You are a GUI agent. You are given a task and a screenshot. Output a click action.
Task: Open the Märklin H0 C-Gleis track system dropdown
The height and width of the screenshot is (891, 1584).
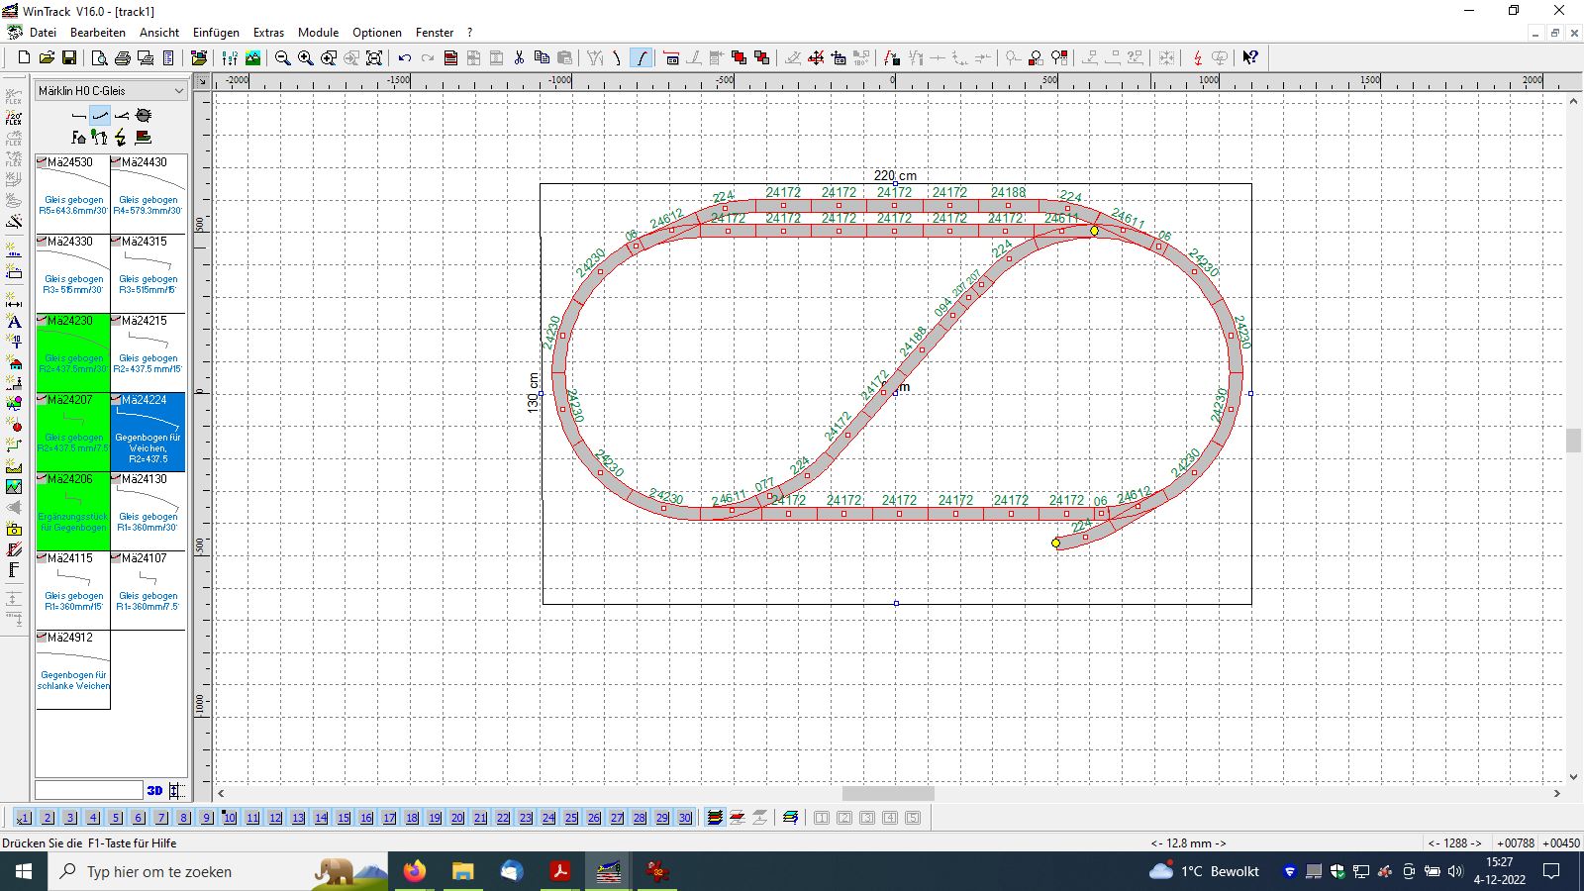point(111,90)
